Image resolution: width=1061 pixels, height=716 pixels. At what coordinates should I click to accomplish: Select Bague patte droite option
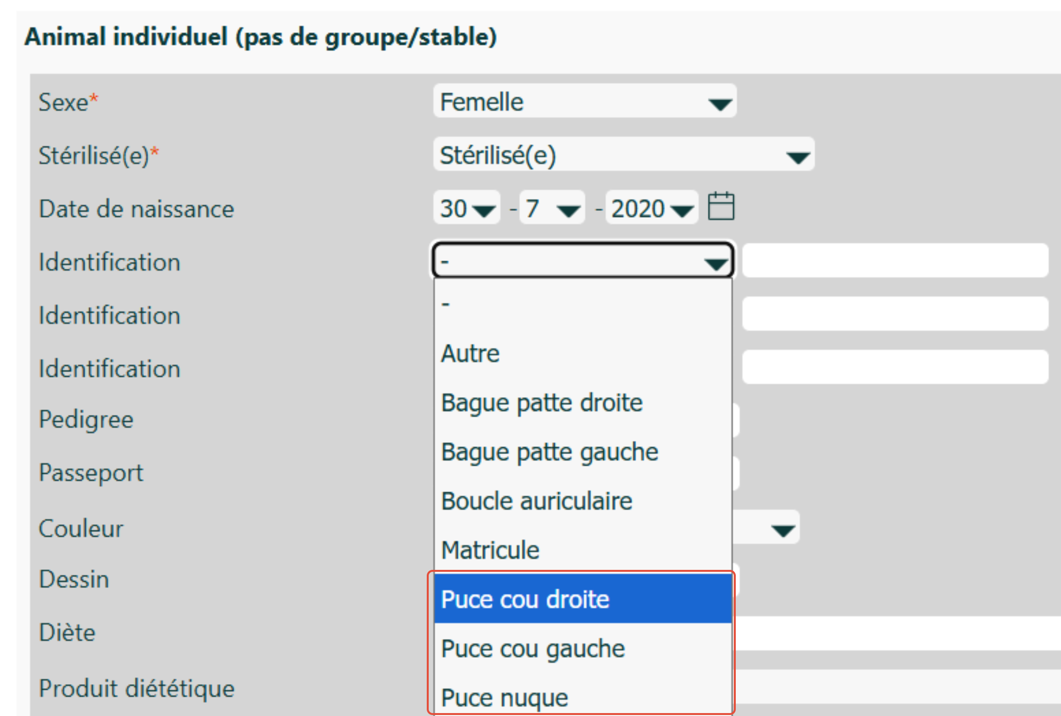coord(582,403)
